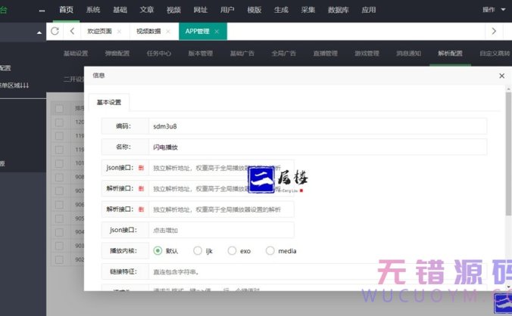
Task: Go to the 模版 top menu
Action: 254,10
